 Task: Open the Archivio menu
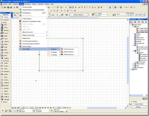coord(5,4)
